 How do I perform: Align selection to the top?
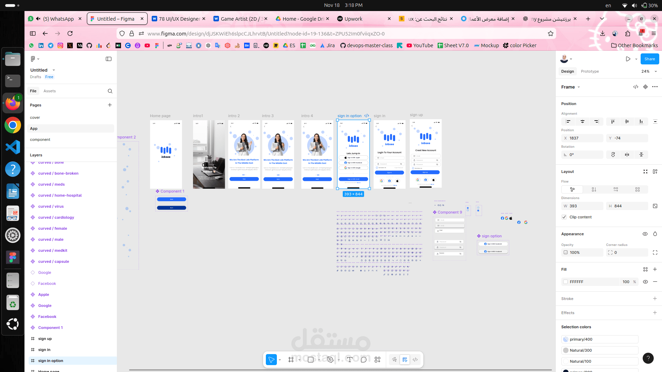pyautogui.click(x=613, y=122)
